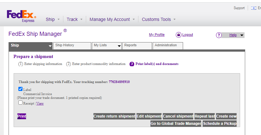Expand the Track navigation dropdown arrow
Viewport: 261px width, 135px height.
pyautogui.click(x=81, y=19)
